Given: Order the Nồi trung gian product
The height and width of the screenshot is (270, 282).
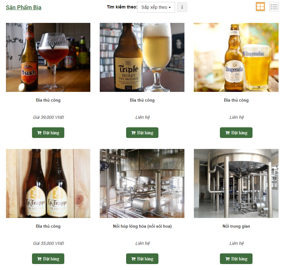Looking at the screenshot, I should (236, 259).
